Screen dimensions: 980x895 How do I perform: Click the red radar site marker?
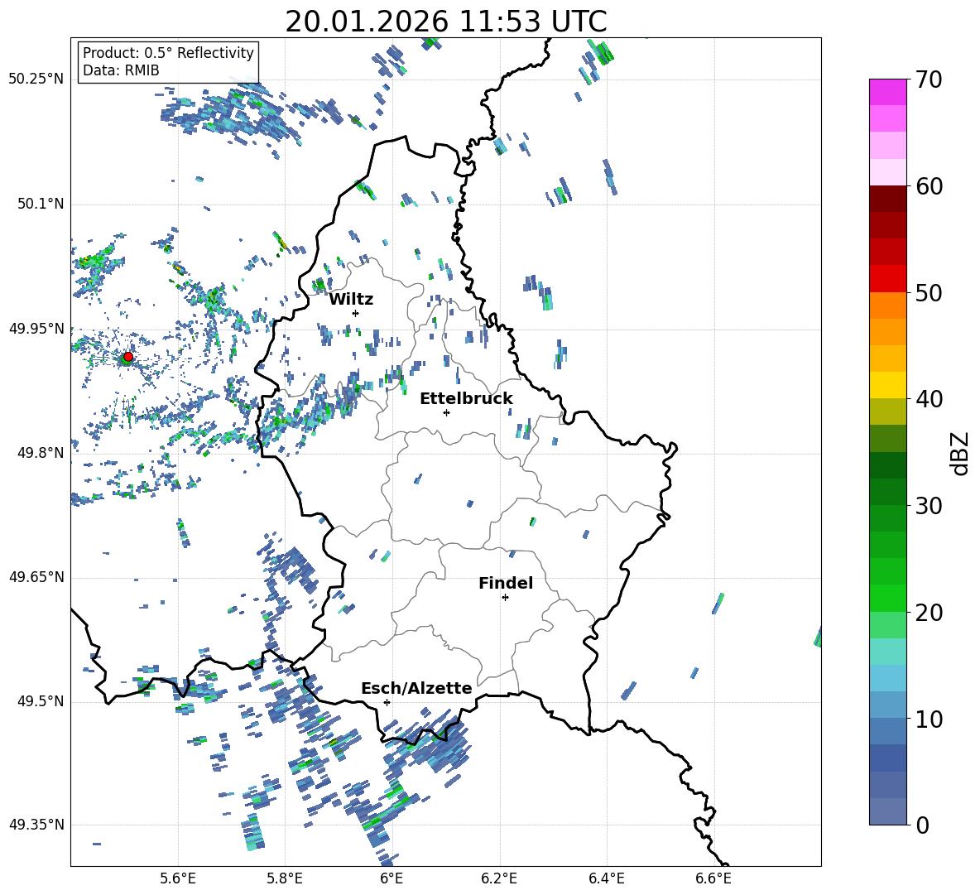point(127,357)
